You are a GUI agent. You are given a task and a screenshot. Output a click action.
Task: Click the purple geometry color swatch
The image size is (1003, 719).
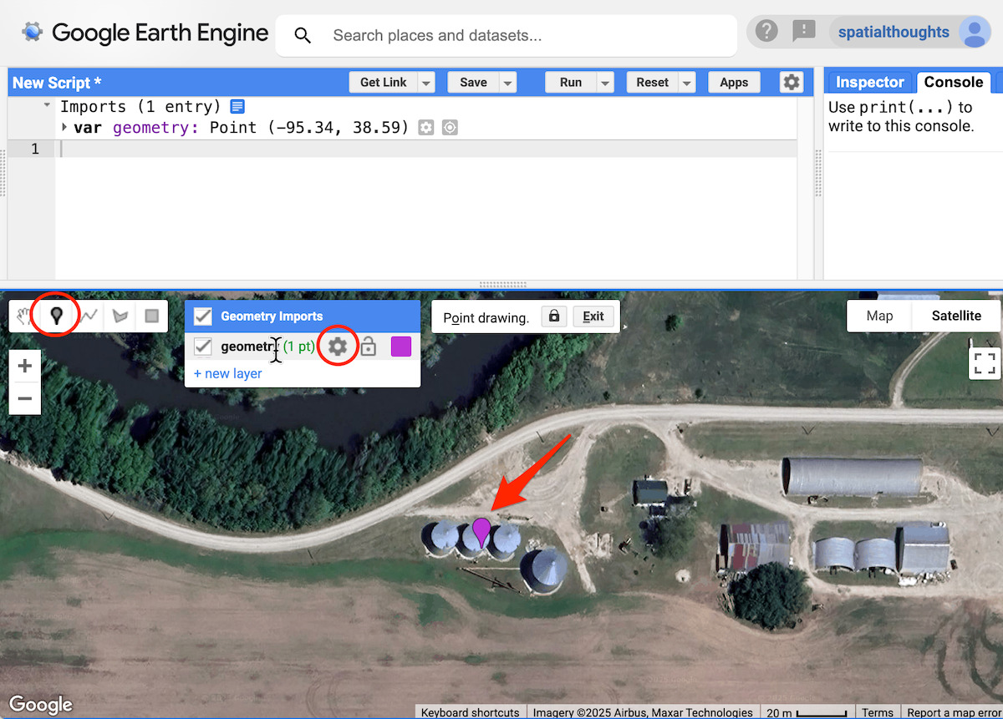(401, 347)
